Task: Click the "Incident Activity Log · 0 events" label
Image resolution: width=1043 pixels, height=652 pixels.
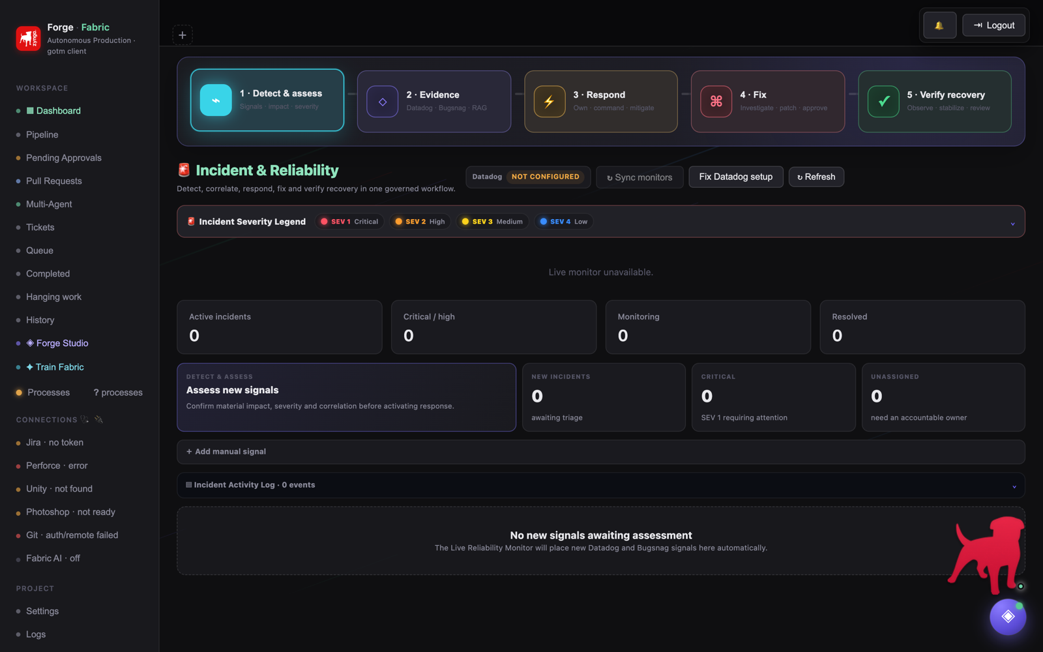Action: (254, 485)
